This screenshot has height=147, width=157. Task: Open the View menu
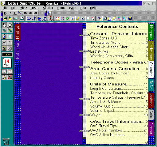click(23, 8)
